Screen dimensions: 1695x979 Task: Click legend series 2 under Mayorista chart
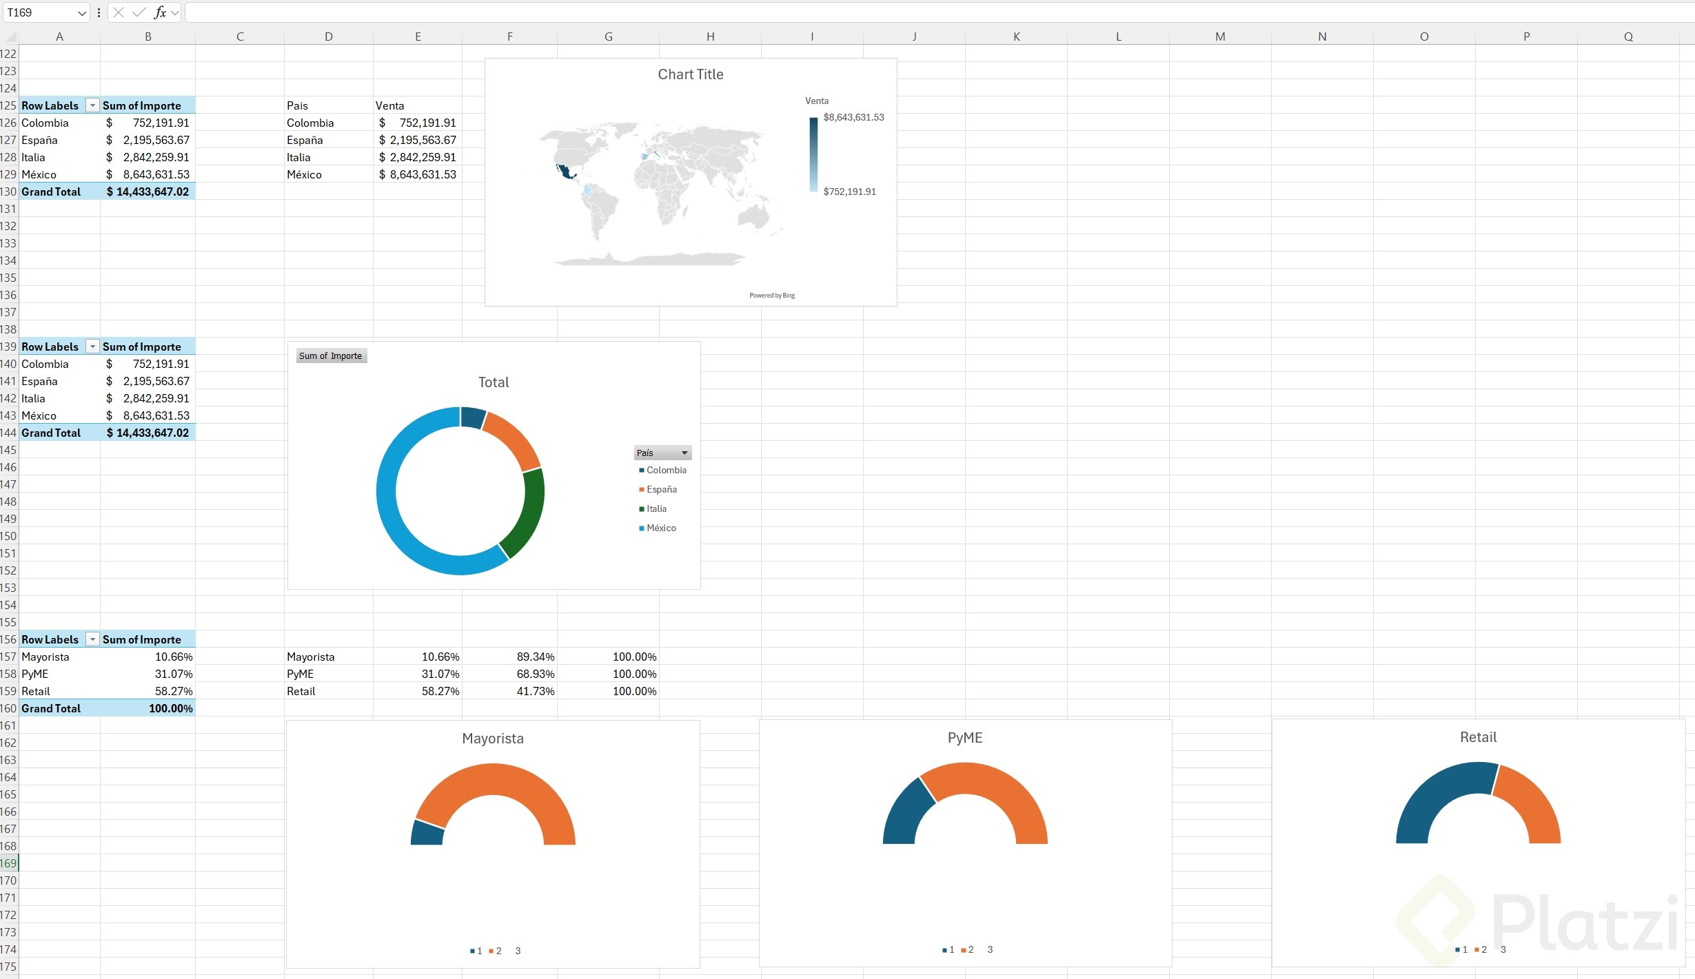(495, 951)
